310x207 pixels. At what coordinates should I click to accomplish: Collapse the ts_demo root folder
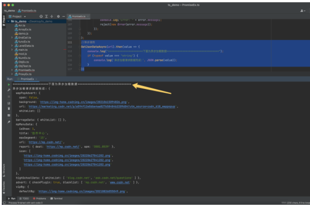pyautogui.click(x=9, y=21)
